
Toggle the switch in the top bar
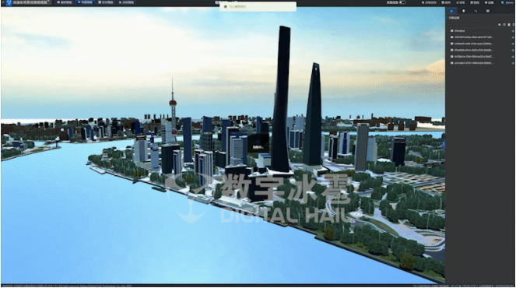click(x=402, y=2)
